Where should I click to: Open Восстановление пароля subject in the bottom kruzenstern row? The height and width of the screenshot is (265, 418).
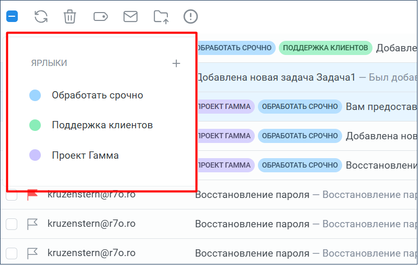pos(252,253)
